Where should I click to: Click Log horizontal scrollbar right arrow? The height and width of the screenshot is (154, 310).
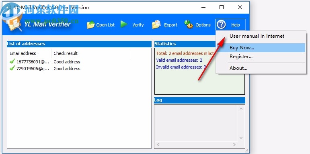[x=234, y=144]
